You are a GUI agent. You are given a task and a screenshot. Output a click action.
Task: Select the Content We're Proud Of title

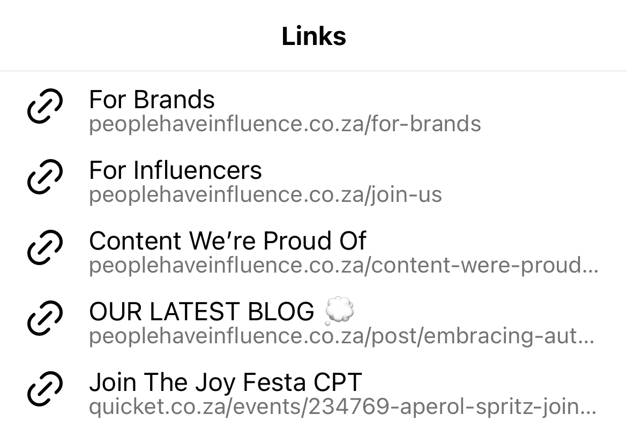tap(227, 241)
